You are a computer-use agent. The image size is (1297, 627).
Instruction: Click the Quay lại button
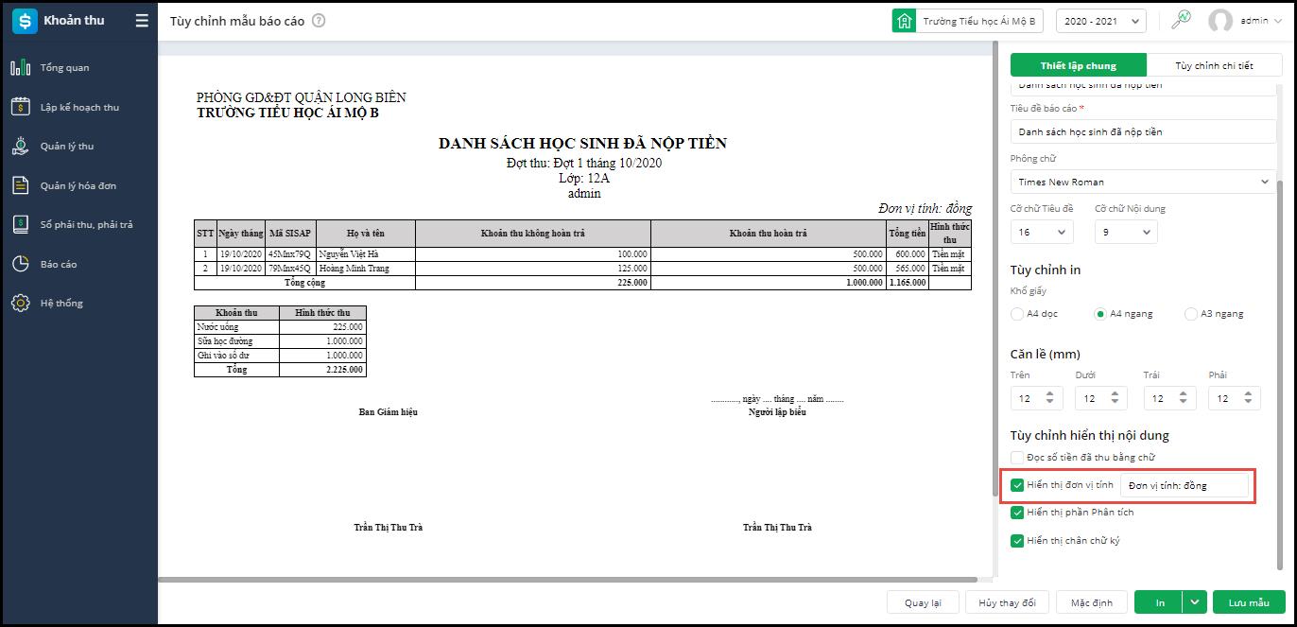pos(923,602)
